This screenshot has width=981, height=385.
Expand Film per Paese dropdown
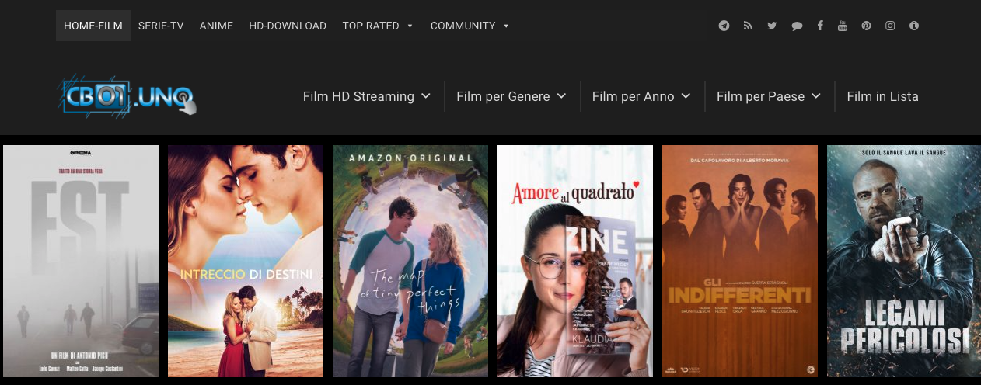point(769,96)
